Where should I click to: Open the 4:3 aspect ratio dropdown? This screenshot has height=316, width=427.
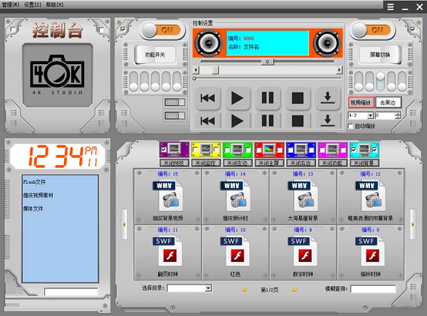coord(370,115)
